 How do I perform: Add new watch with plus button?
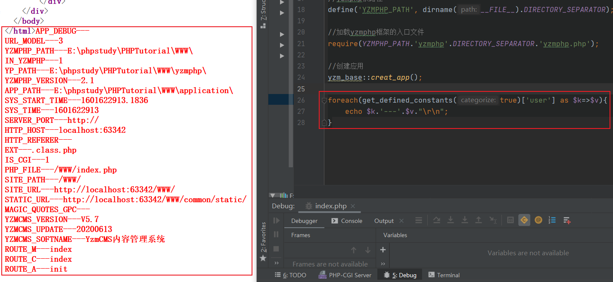383,250
